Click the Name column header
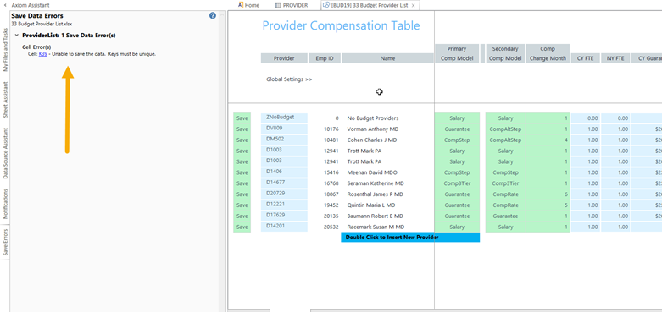 (x=387, y=58)
